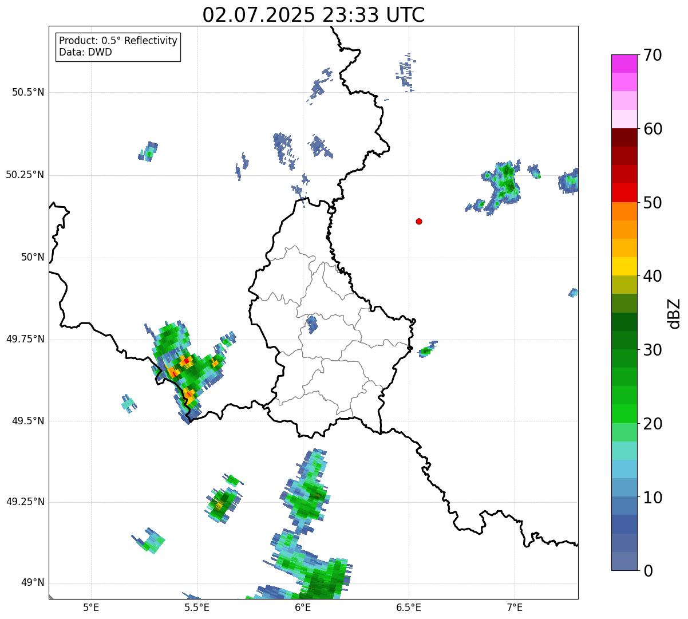Click the red station marker dot
Image resolution: width=688 pixels, height=619 pixels.
(419, 222)
